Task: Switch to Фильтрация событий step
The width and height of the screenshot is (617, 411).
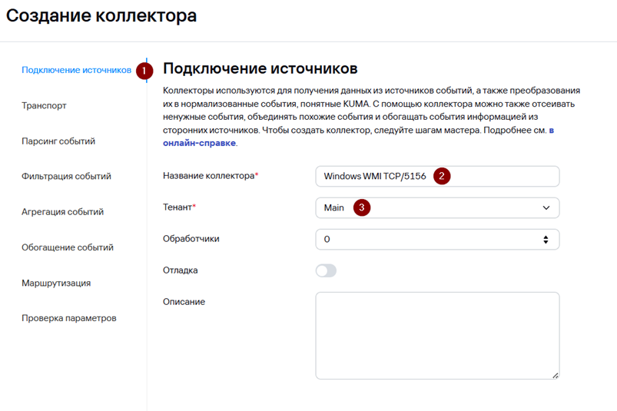Action: point(66,176)
